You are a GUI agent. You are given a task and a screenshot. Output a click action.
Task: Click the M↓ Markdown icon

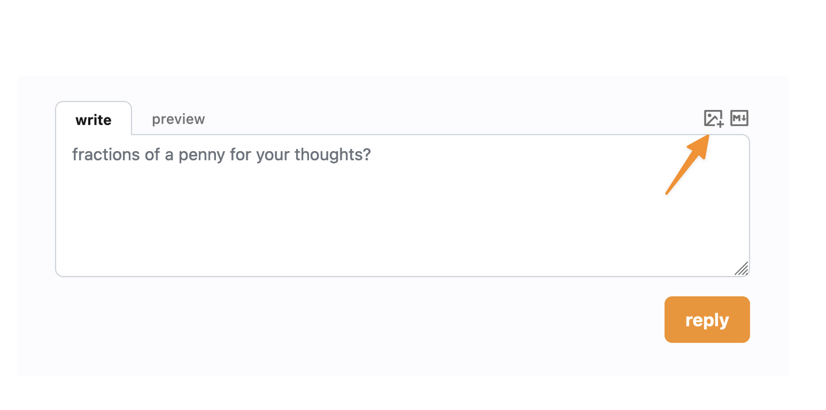(739, 118)
